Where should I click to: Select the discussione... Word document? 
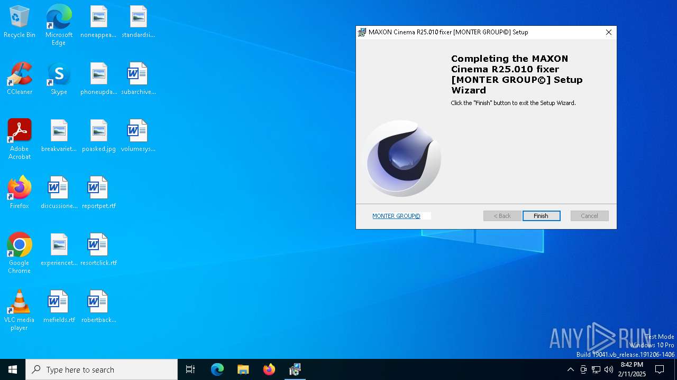pyautogui.click(x=59, y=193)
